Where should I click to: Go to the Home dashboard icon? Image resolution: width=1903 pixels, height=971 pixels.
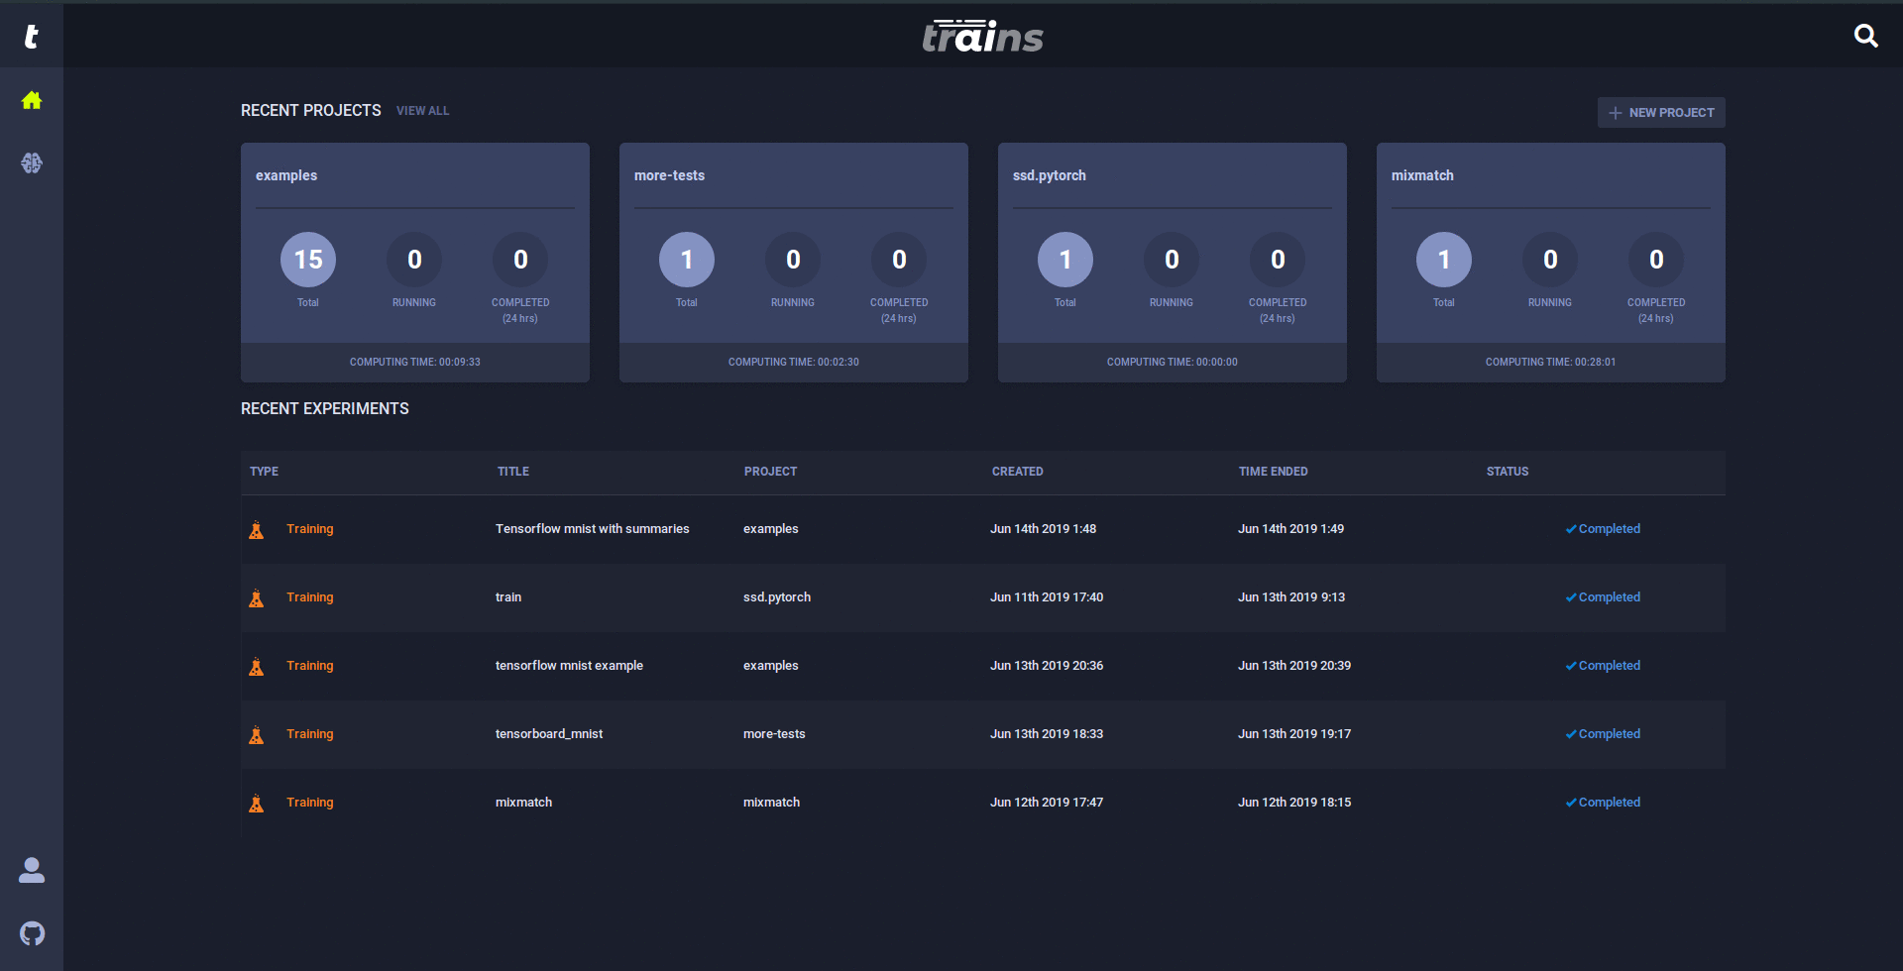(32, 100)
